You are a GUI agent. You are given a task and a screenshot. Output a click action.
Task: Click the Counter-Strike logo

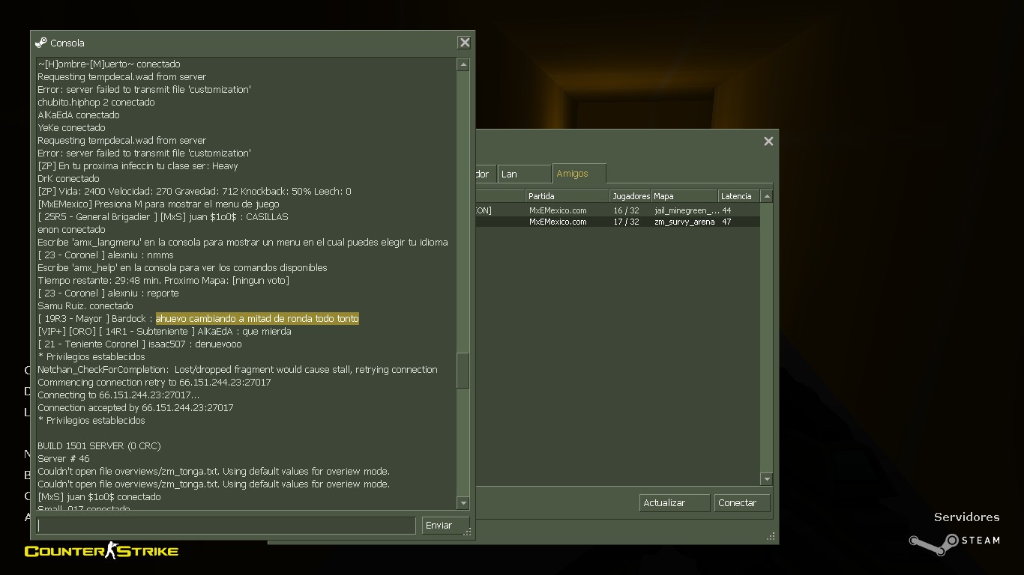pyautogui.click(x=101, y=552)
